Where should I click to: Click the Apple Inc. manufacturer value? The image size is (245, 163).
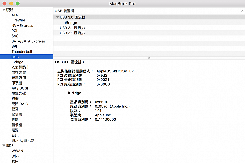pyautogui.click(x=103, y=115)
